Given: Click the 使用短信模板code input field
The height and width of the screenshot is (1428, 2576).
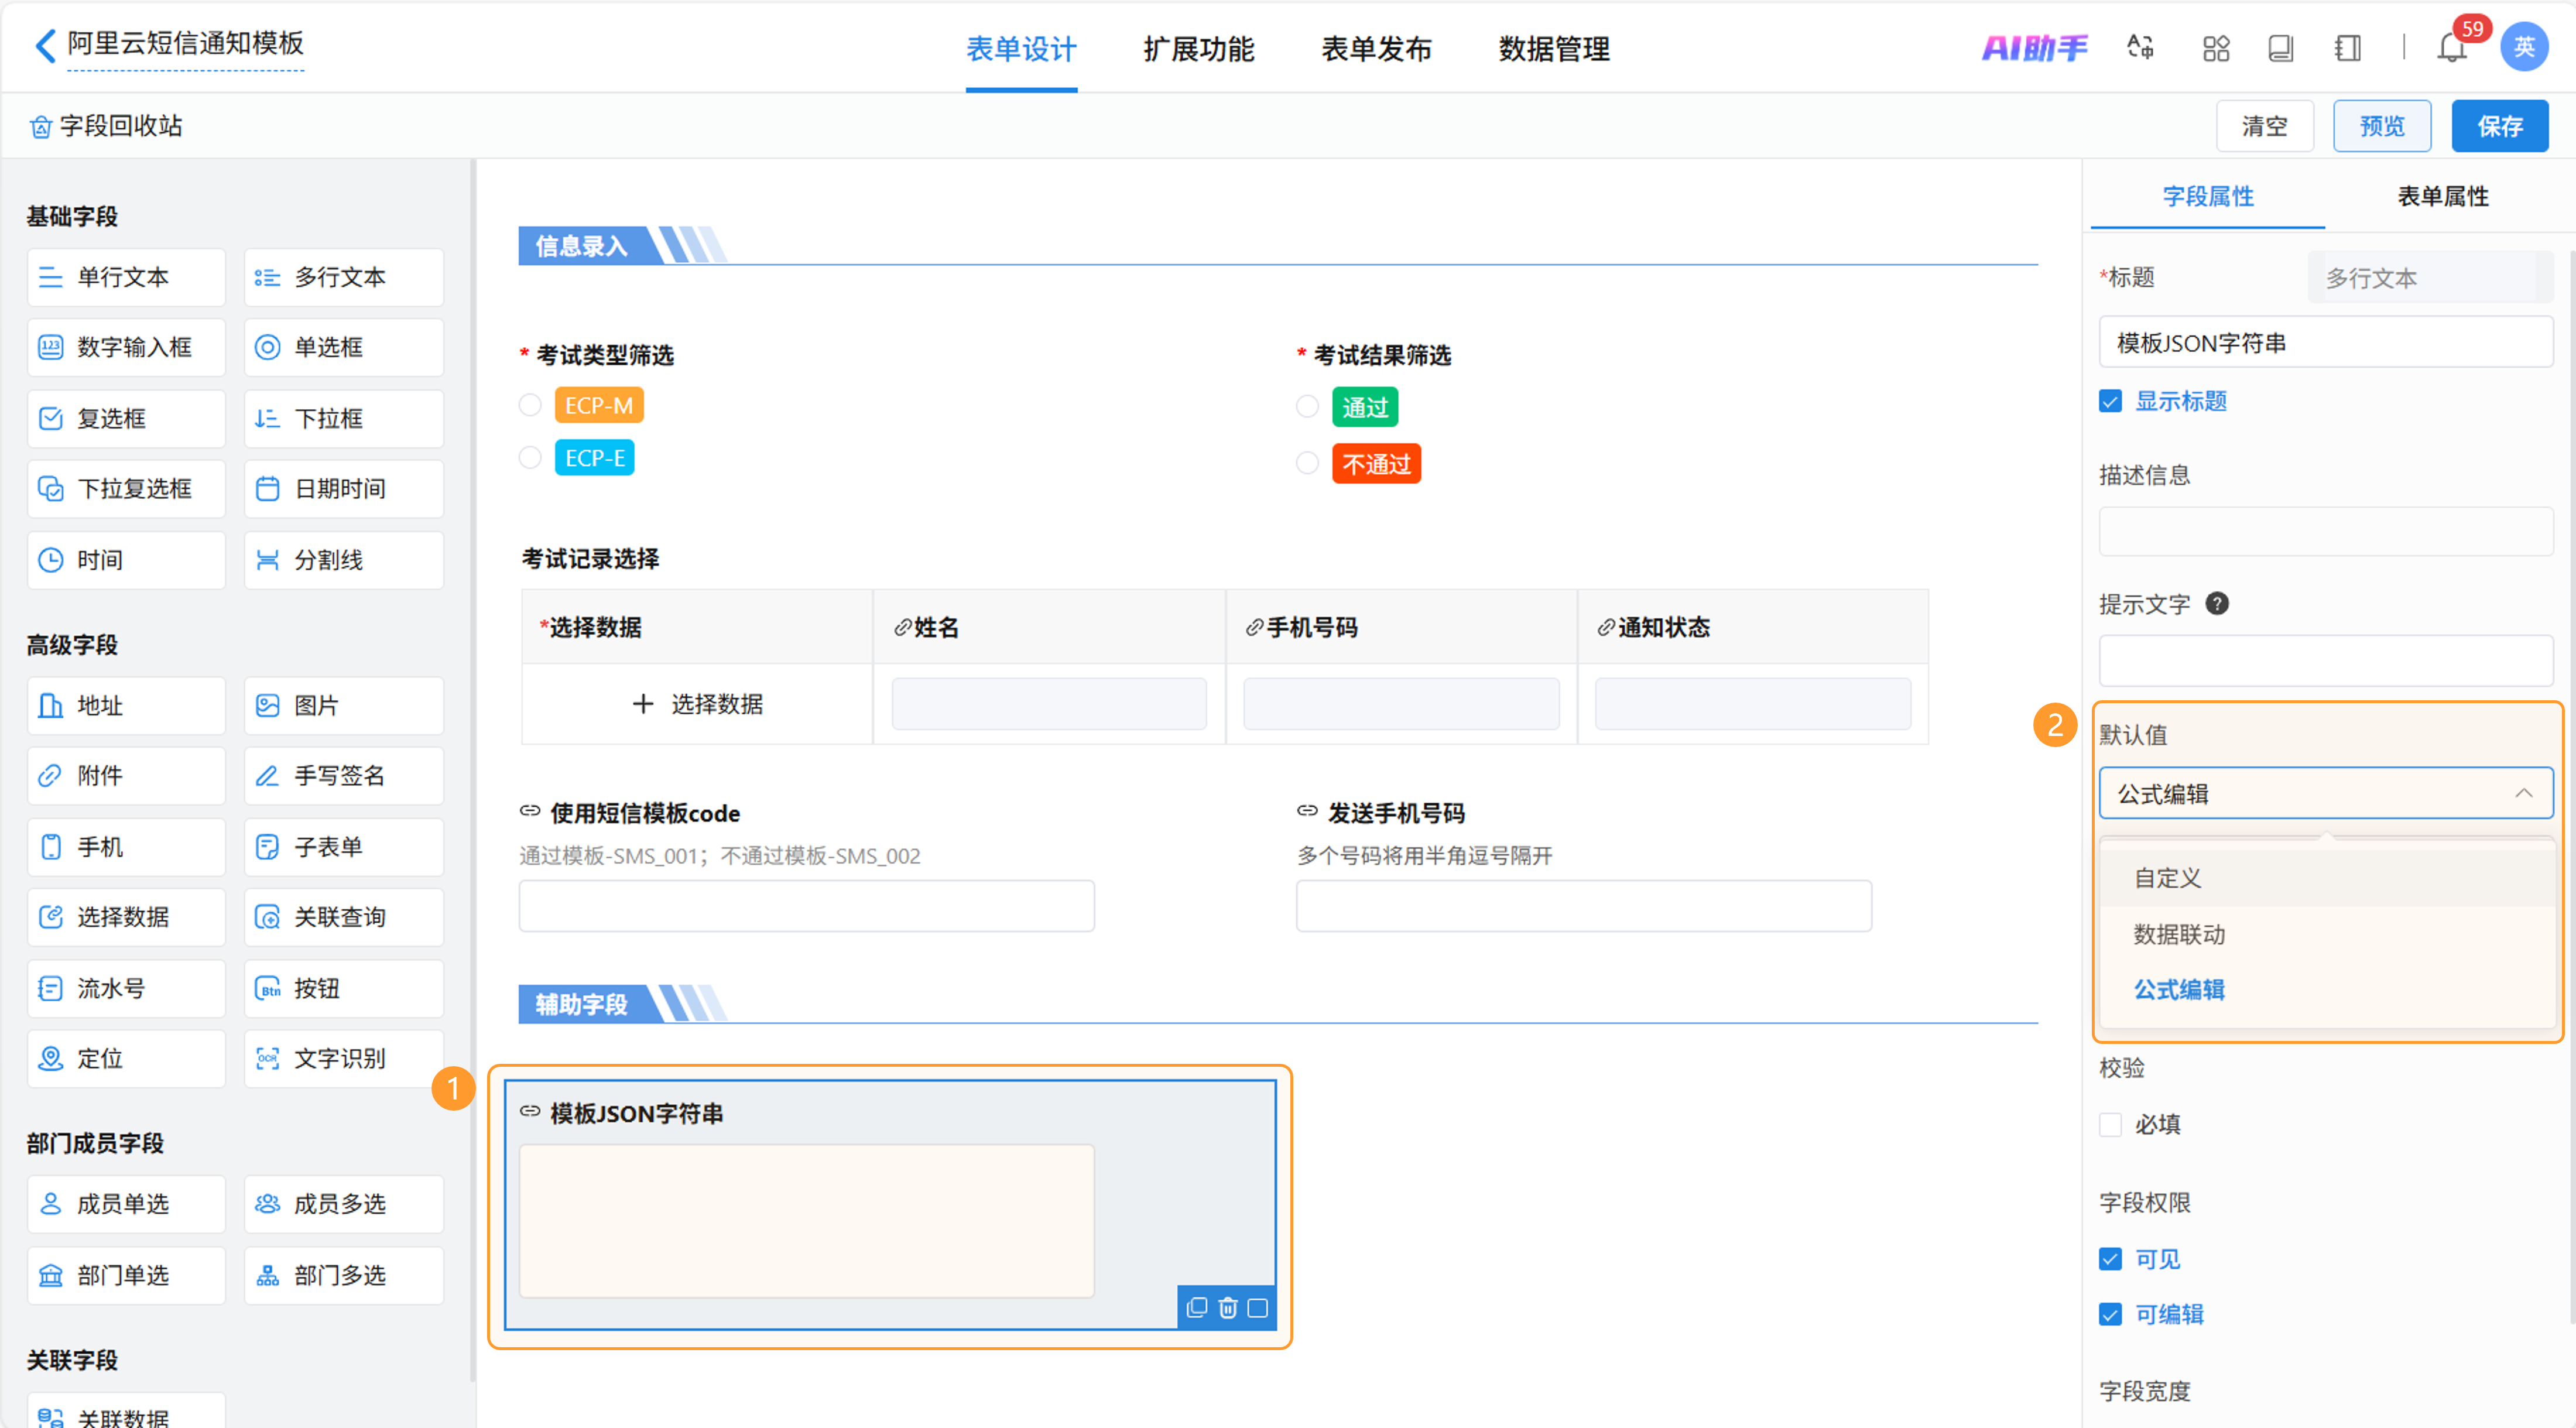Looking at the screenshot, I should 806,906.
